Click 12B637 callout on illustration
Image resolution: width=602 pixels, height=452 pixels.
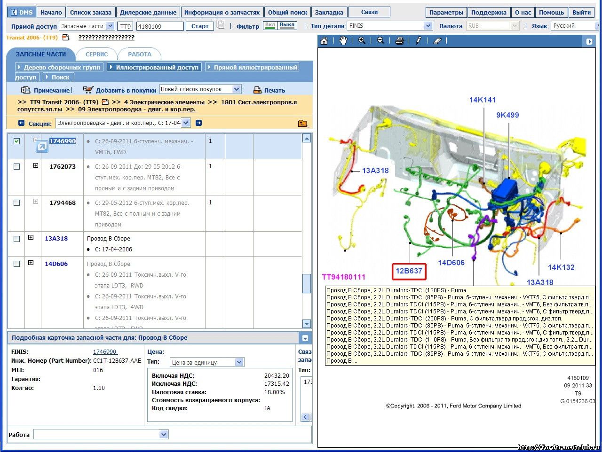409,271
